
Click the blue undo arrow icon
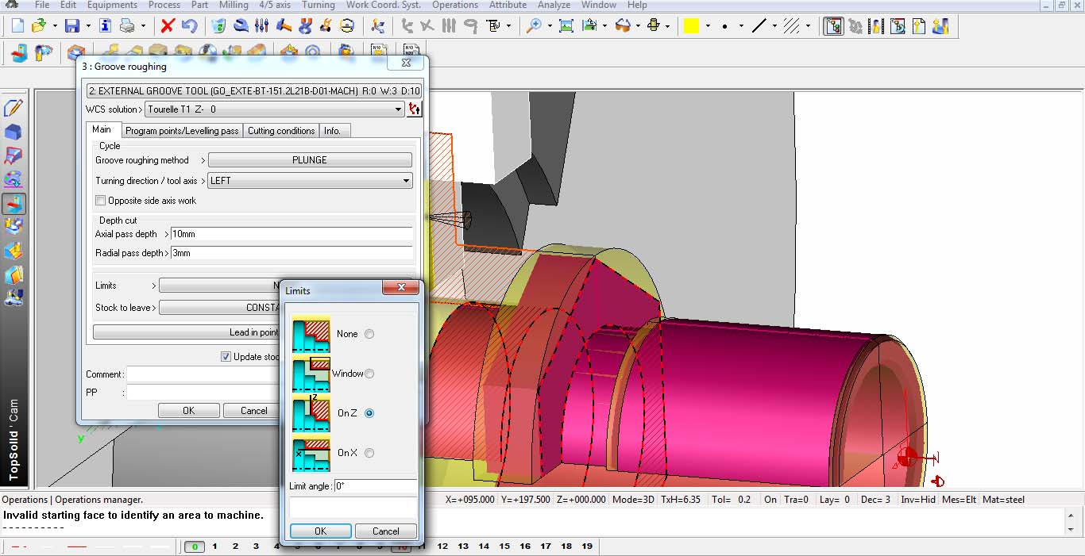pos(189,26)
